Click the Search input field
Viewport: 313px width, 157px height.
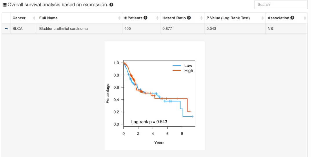click(x=281, y=5)
